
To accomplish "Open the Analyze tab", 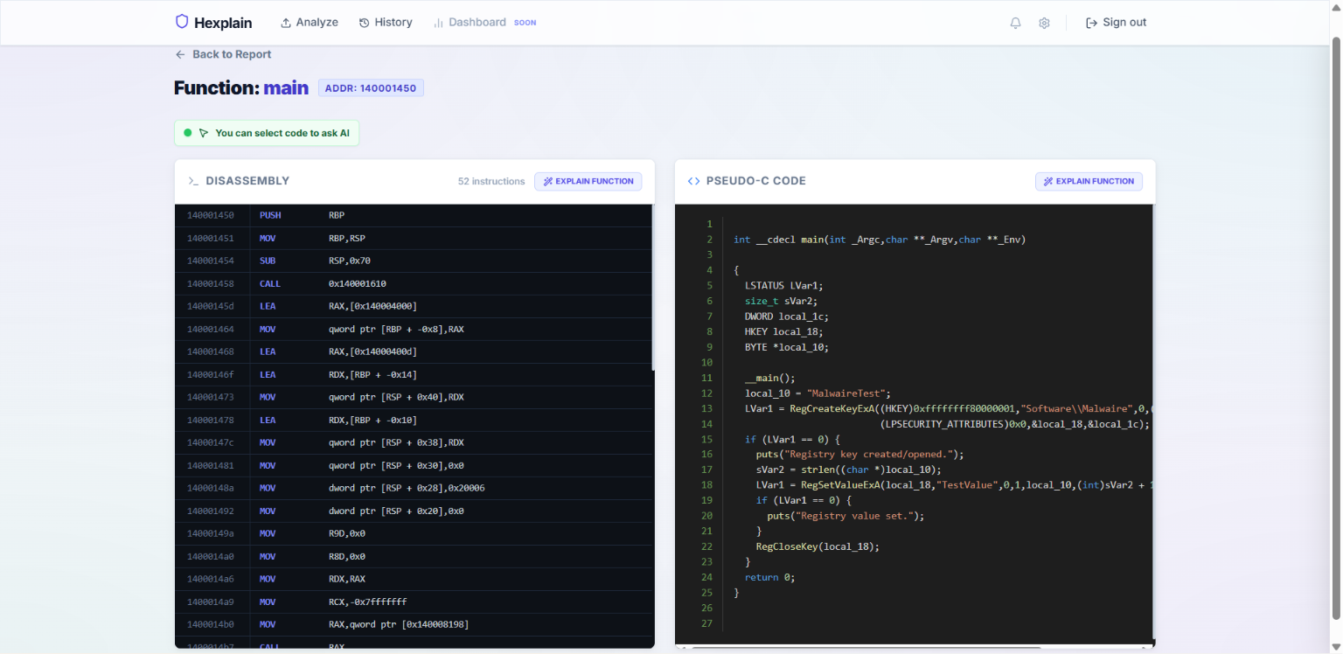I will point(310,23).
